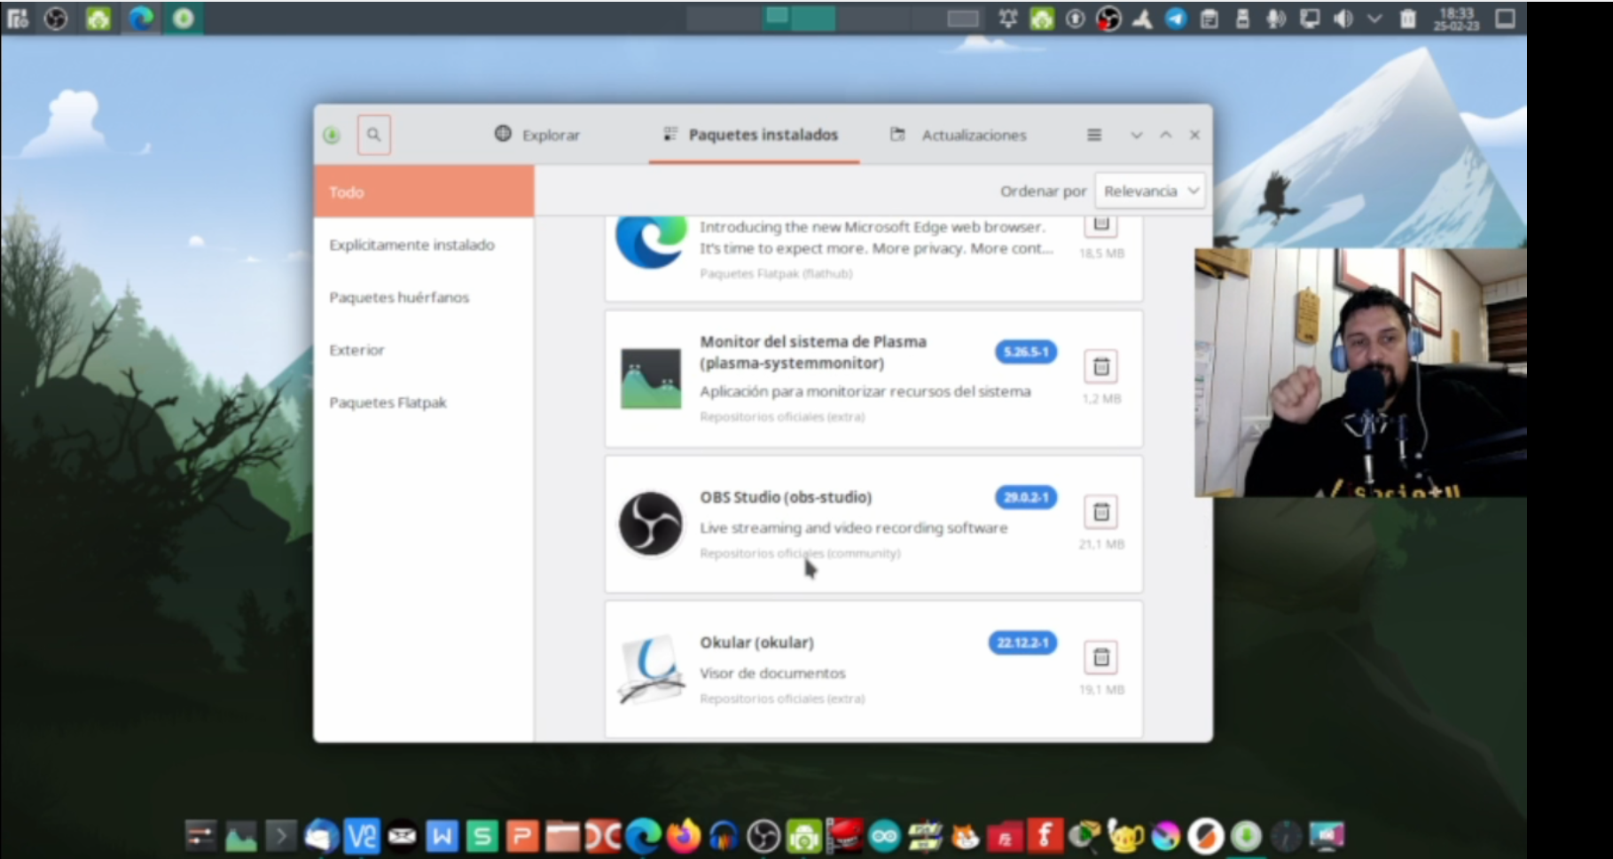
Task: Open OBS Studio from the dock
Action: (763, 835)
